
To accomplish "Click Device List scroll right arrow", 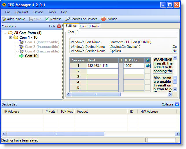I will (177, 134).
